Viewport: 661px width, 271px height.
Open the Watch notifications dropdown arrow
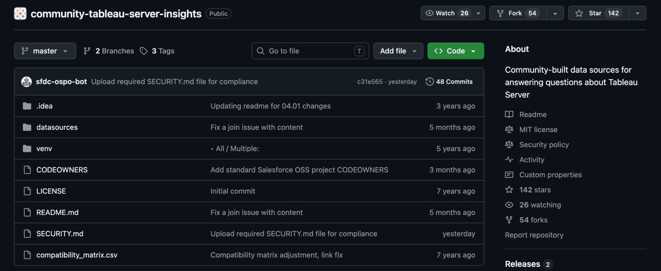coord(478,13)
